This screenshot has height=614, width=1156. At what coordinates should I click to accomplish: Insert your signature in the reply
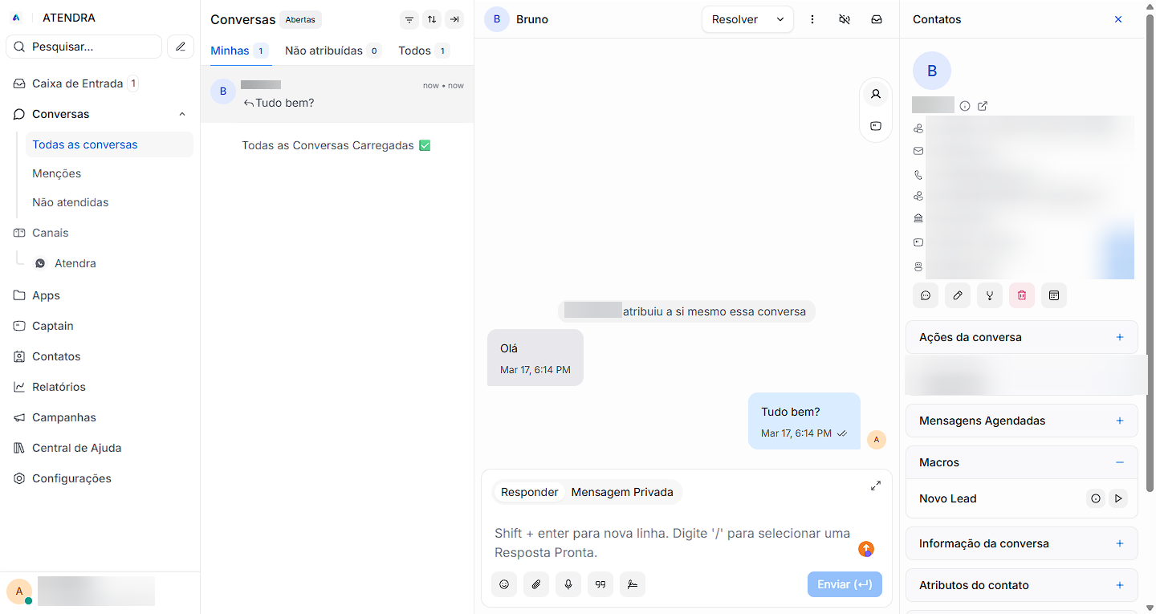[x=633, y=584]
